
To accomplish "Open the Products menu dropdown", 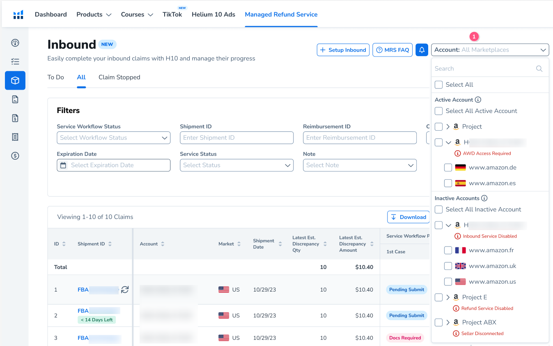I will [x=94, y=15].
